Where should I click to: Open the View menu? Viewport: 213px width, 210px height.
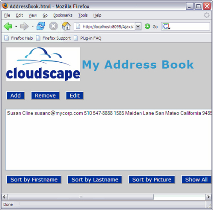pyautogui.click(x=33, y=15)
